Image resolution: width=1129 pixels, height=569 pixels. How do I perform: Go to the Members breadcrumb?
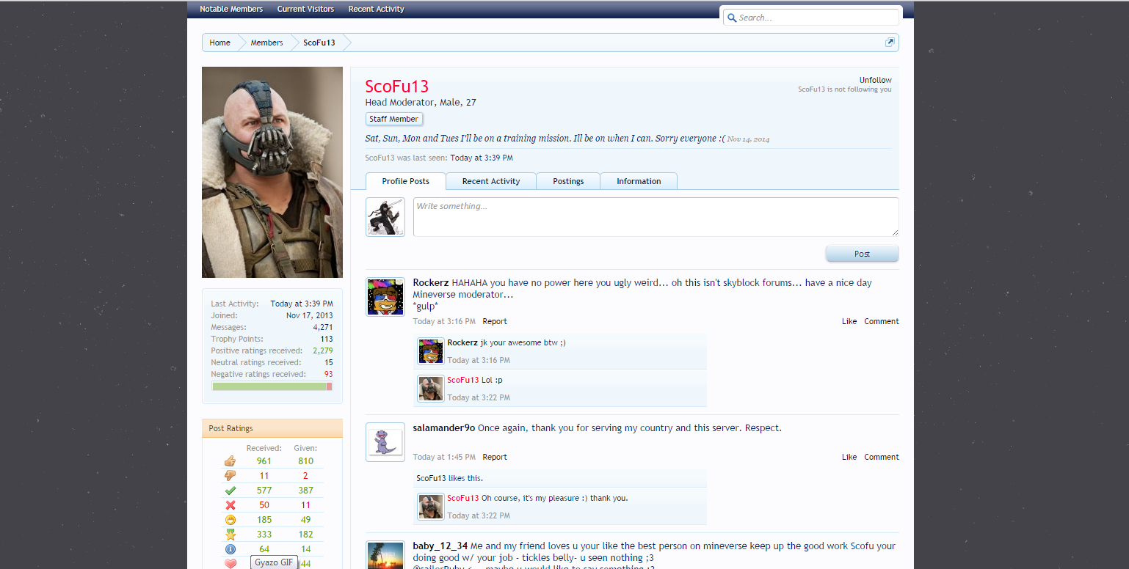(x=266, y=43)
